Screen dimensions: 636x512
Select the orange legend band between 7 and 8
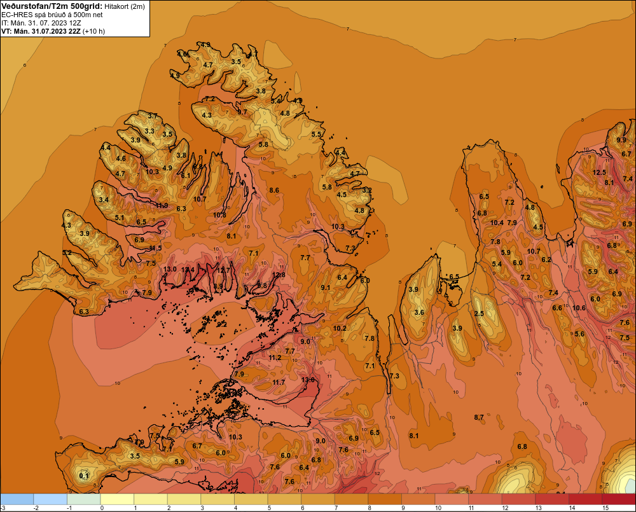[351, 499]
